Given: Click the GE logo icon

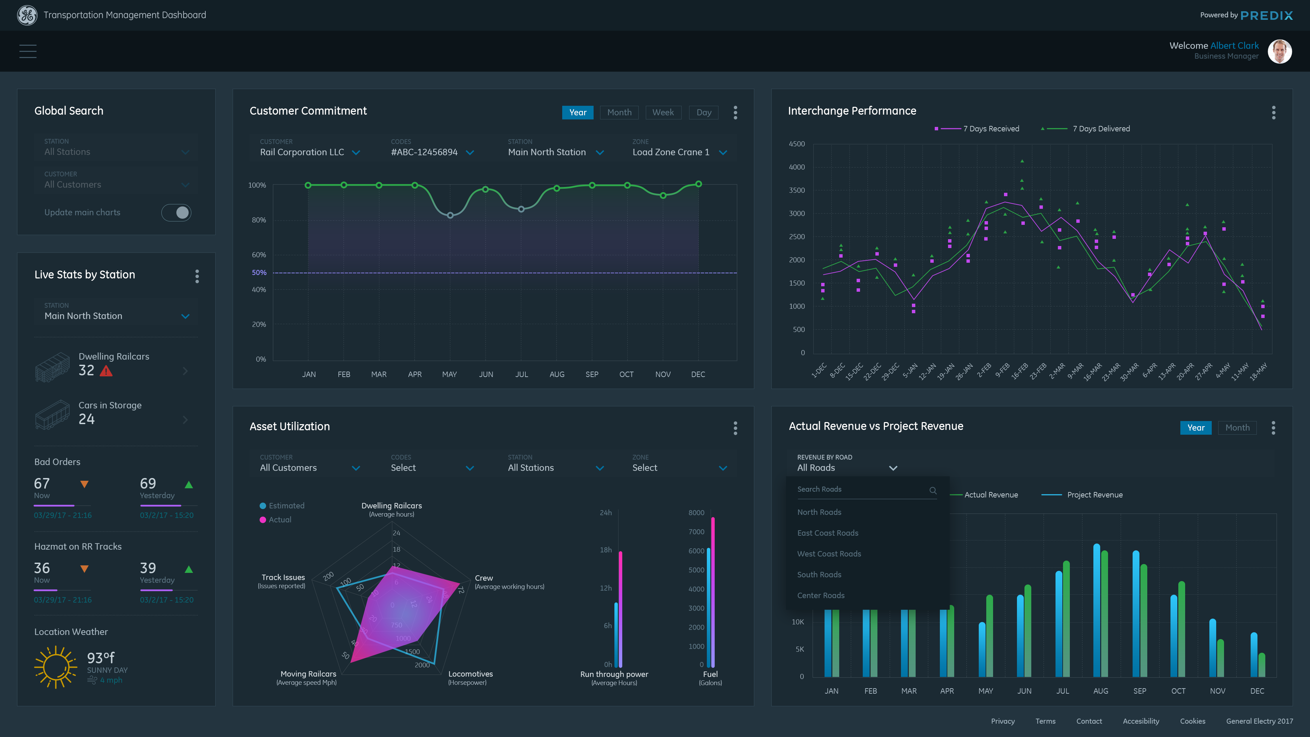Looking at the screenshot, I should tap(27, 15).
